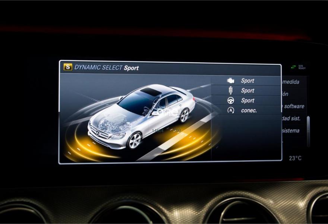
Task: Click the vertical scrollbar on right edge
Action: (308, 131)
